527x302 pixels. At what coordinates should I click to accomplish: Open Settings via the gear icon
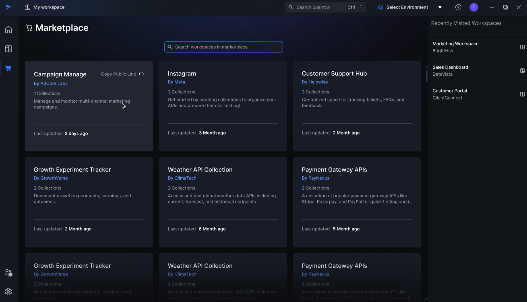click(8, 292)
